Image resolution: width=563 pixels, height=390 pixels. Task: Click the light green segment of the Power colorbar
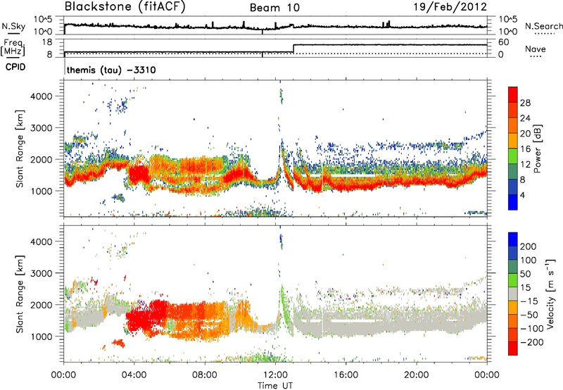coord(513,156)
